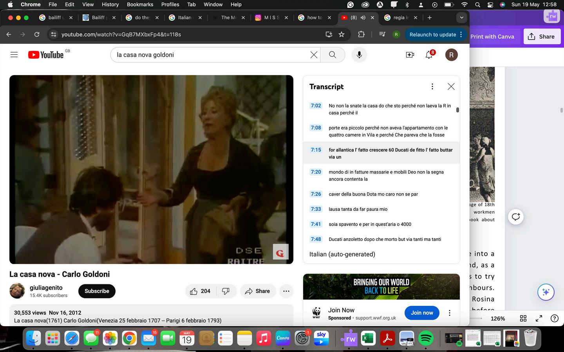The width and height of the screenshot is (564, 352).
Task: Open the Chrome Extensions puzzle menu
Action: 361,34
